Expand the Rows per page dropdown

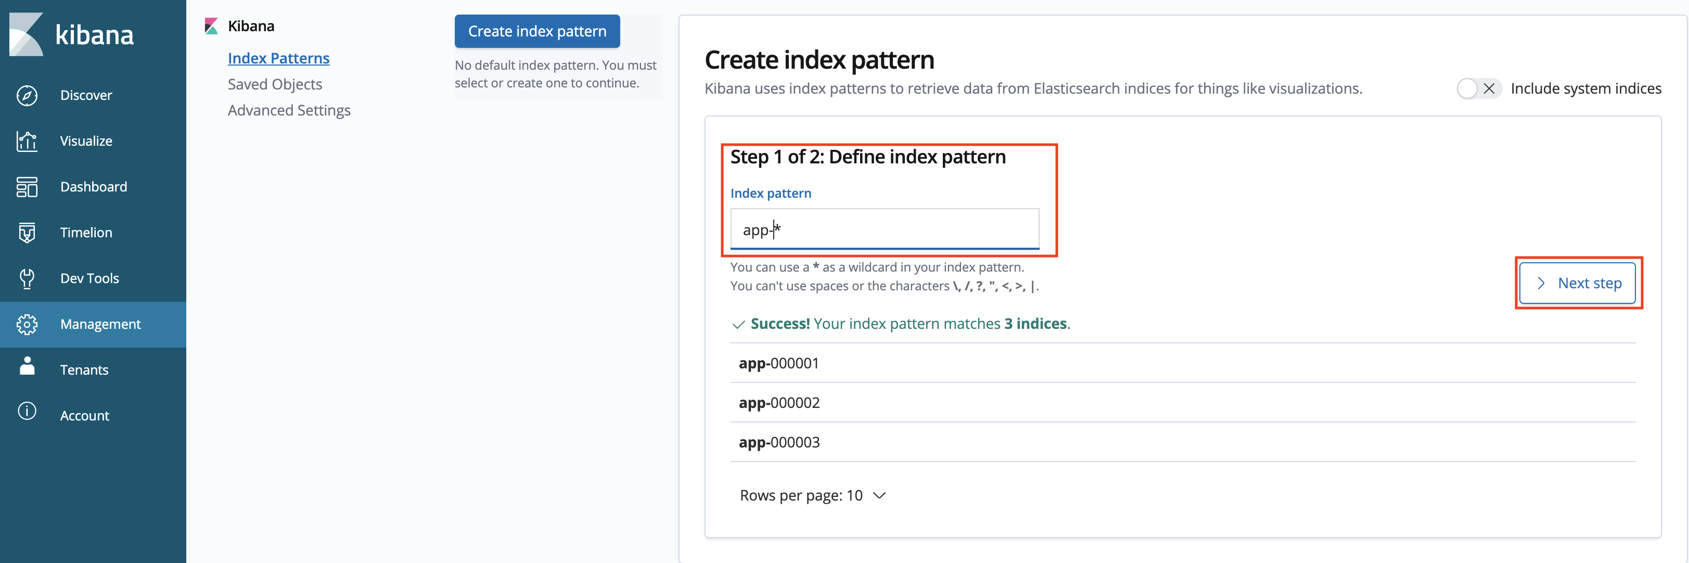[812, 495]
